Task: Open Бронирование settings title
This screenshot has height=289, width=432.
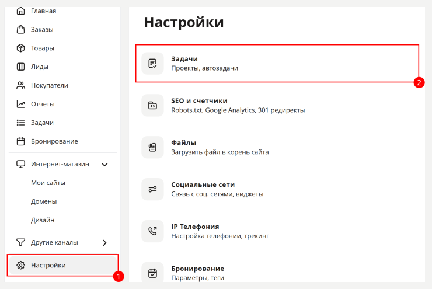Action: [197, 269]
